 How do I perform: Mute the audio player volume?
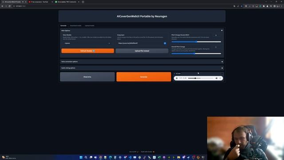(x=217, y=78)
